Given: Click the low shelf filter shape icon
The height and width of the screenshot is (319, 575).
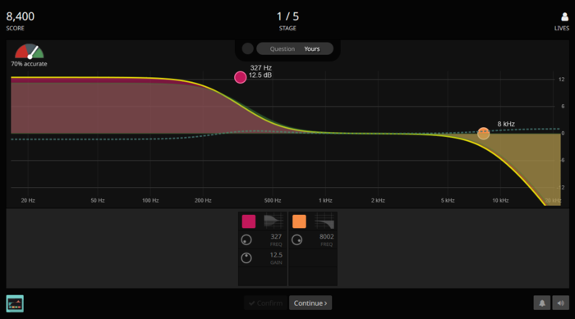Looking at the screenshot, I should [x=274, y=221].
